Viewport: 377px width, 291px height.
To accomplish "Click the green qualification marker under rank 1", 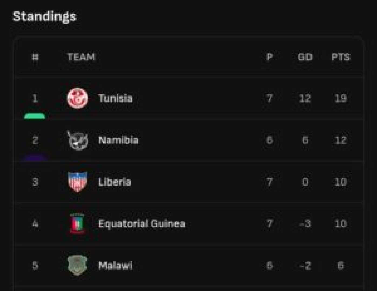I will [35, 116].
